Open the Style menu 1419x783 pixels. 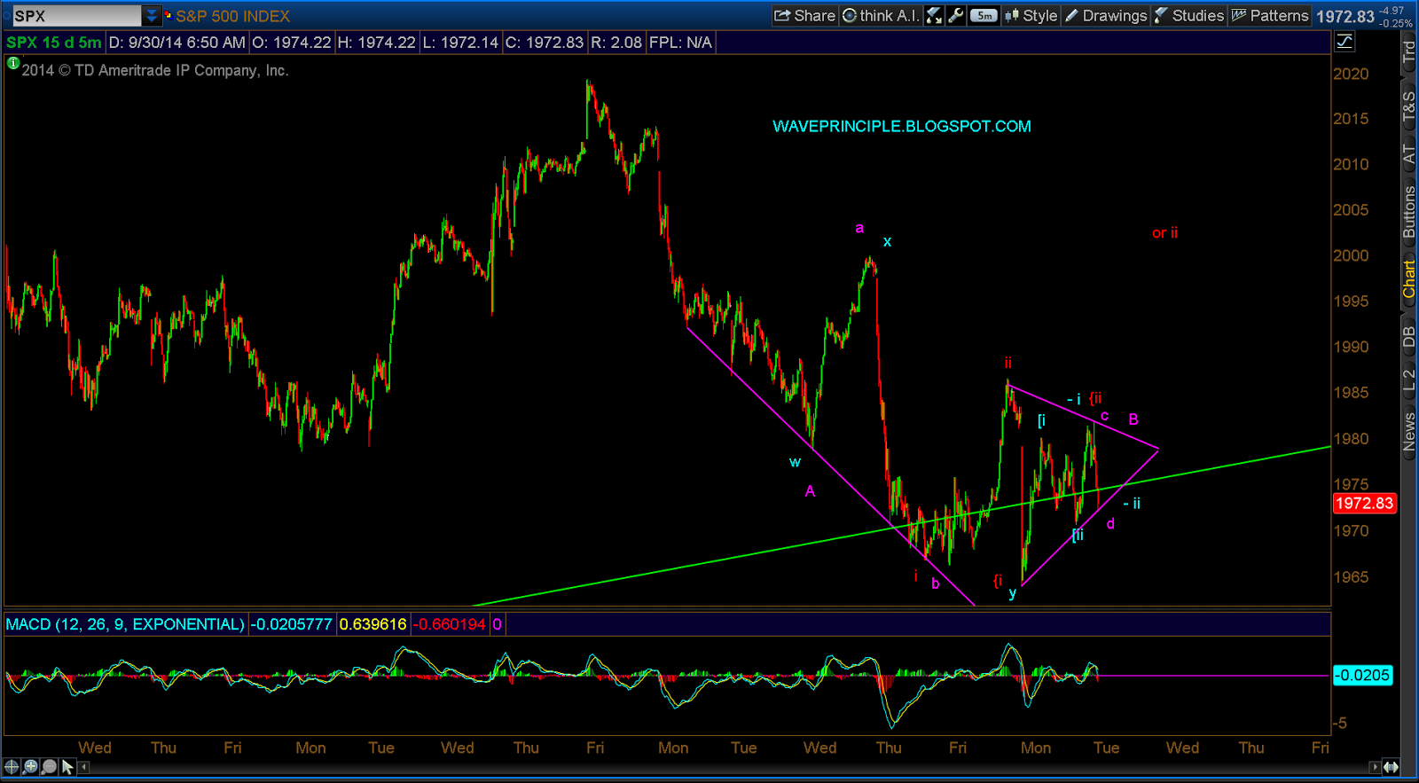[x=1031, y=15]
